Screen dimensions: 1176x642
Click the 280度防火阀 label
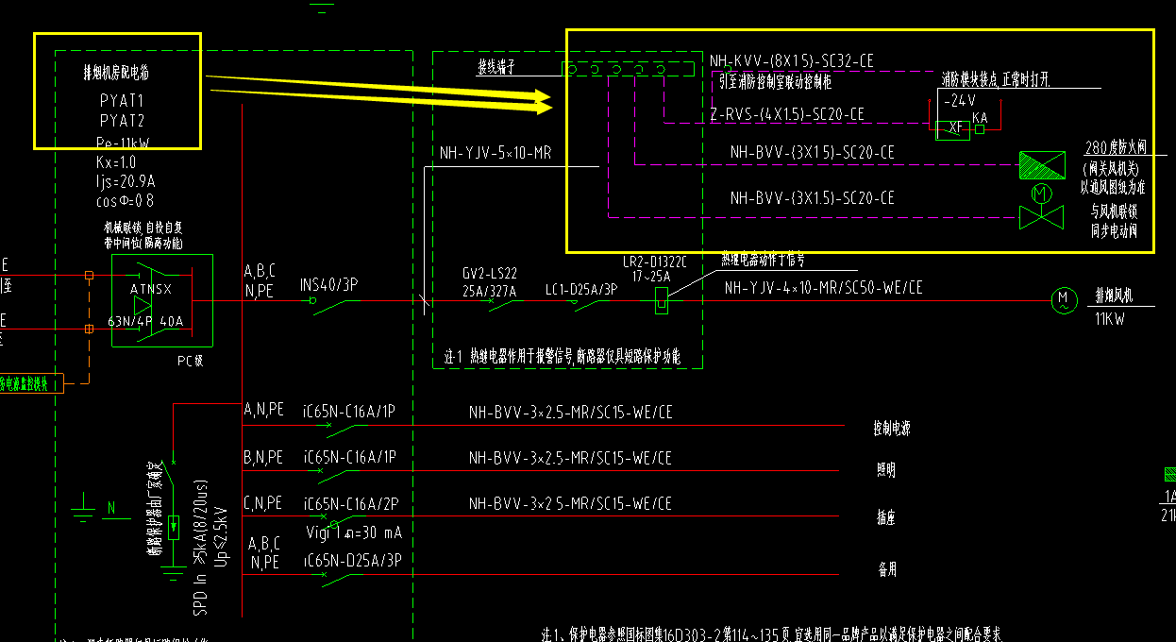click(x=1115, y=149)
